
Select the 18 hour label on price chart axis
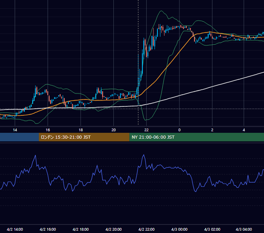(81, 130)
